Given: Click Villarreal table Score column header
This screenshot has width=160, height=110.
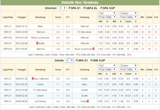Looking at the screenshot, I should [x=58, y=17].
